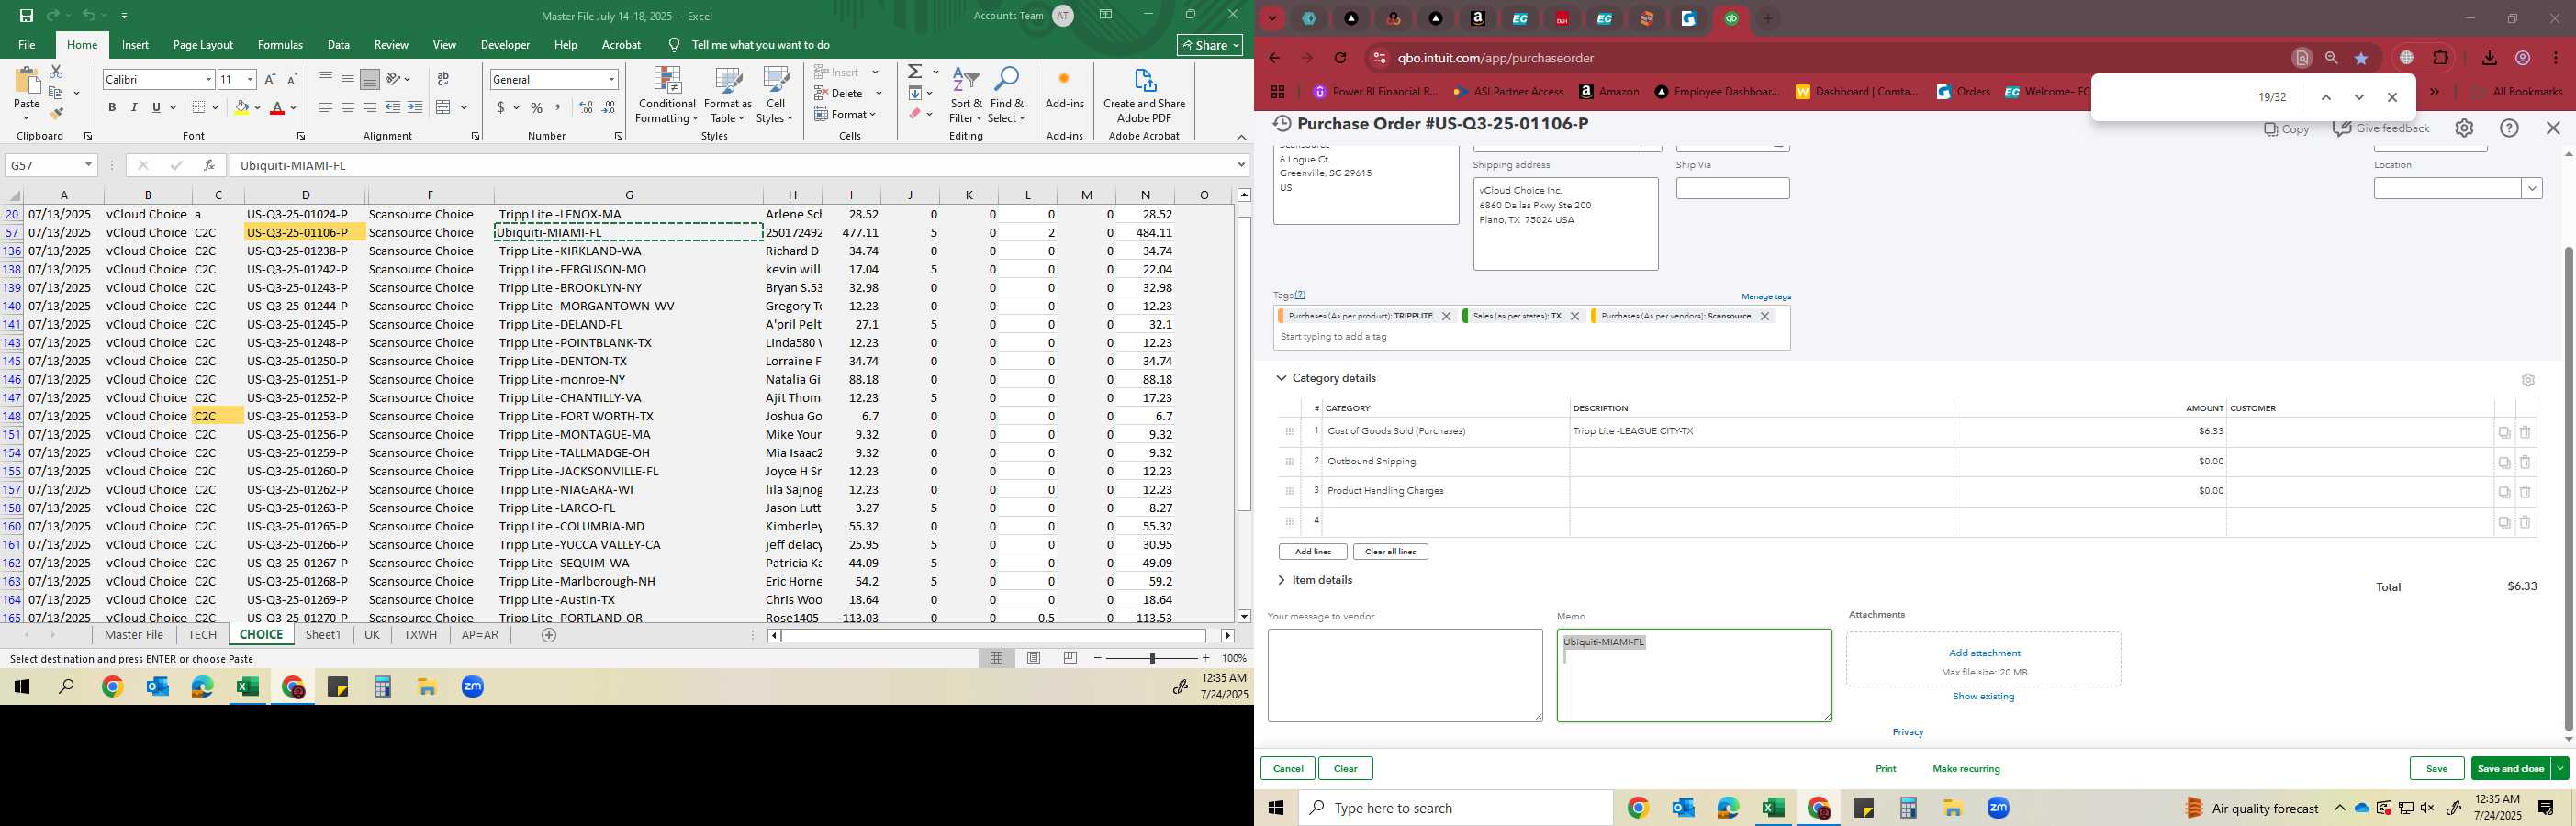Delete the Outbound Shipping line trash icon
The width and height of the screenshot is (2576, 826).
click(2525, 462)
